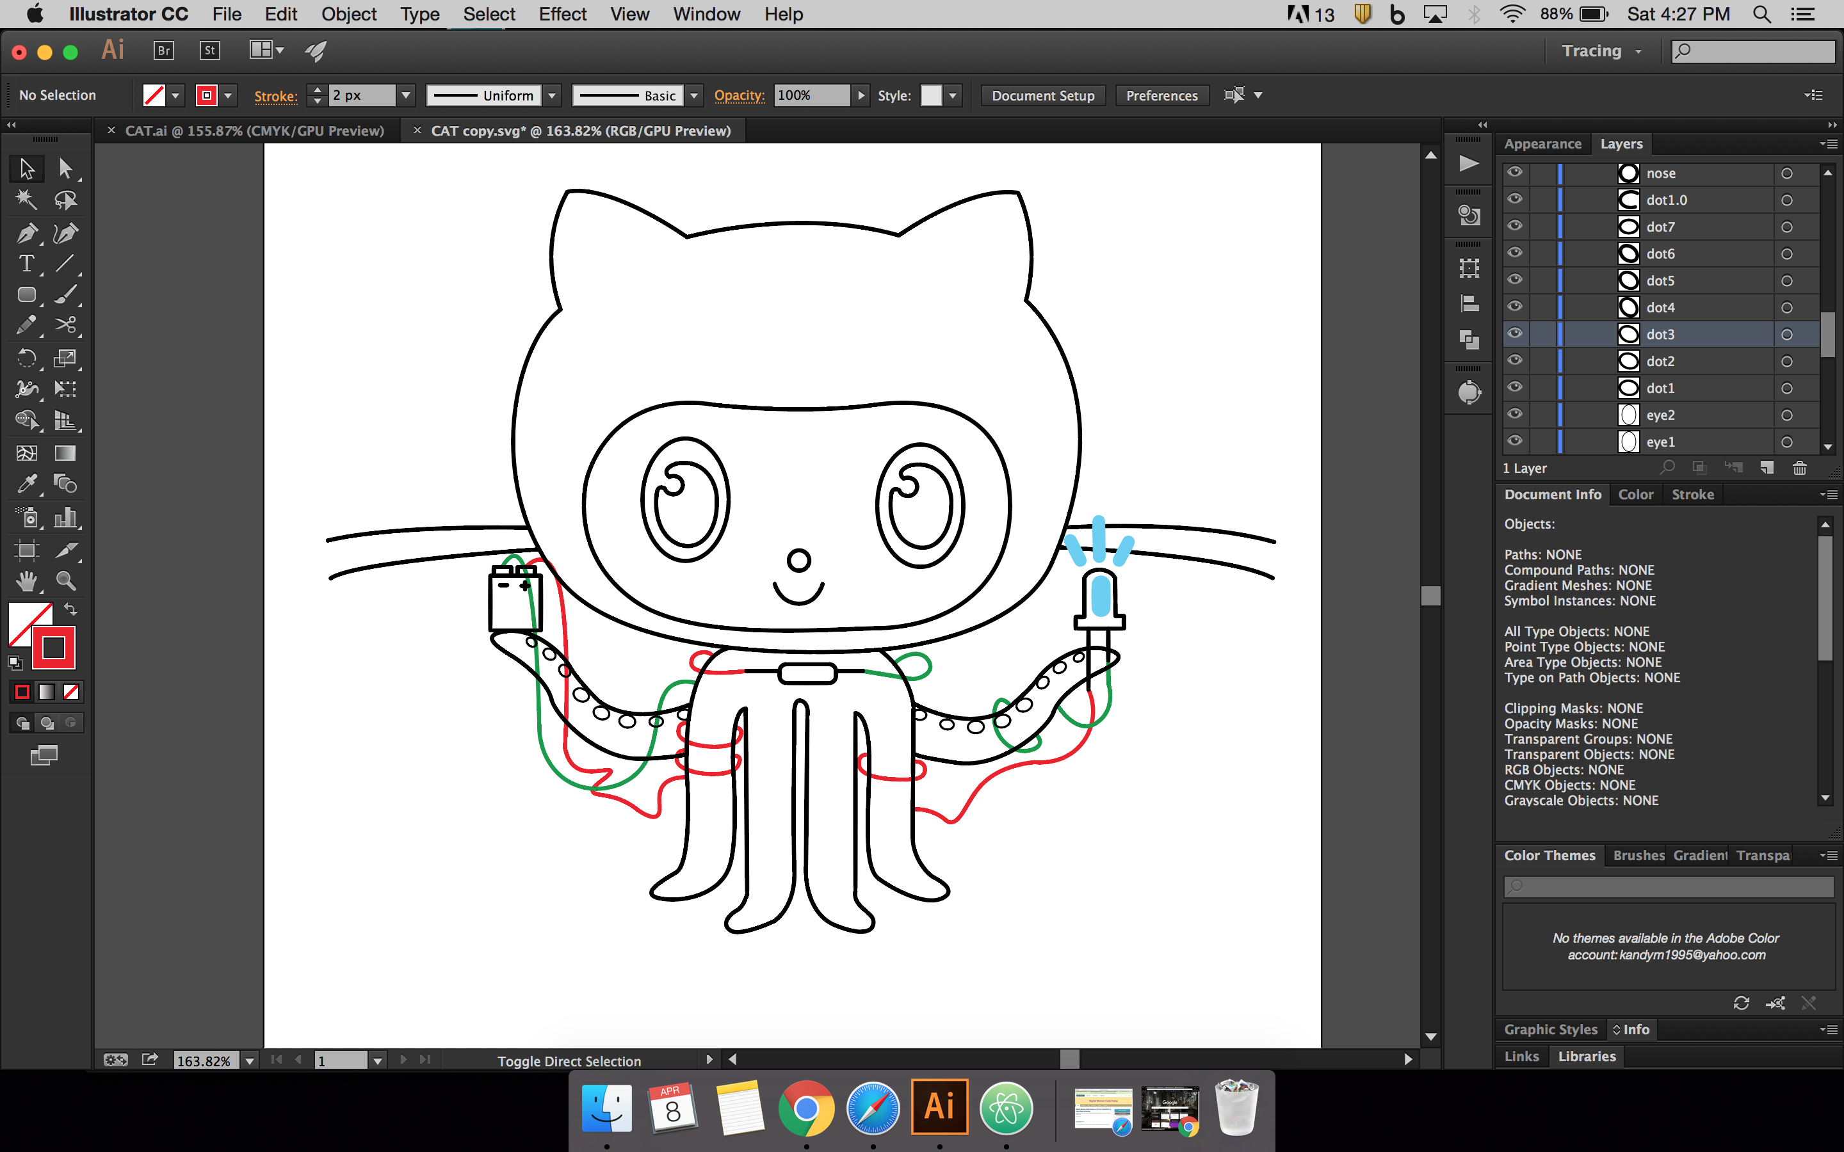Hide the nose layer visibility

point(1515,173)
